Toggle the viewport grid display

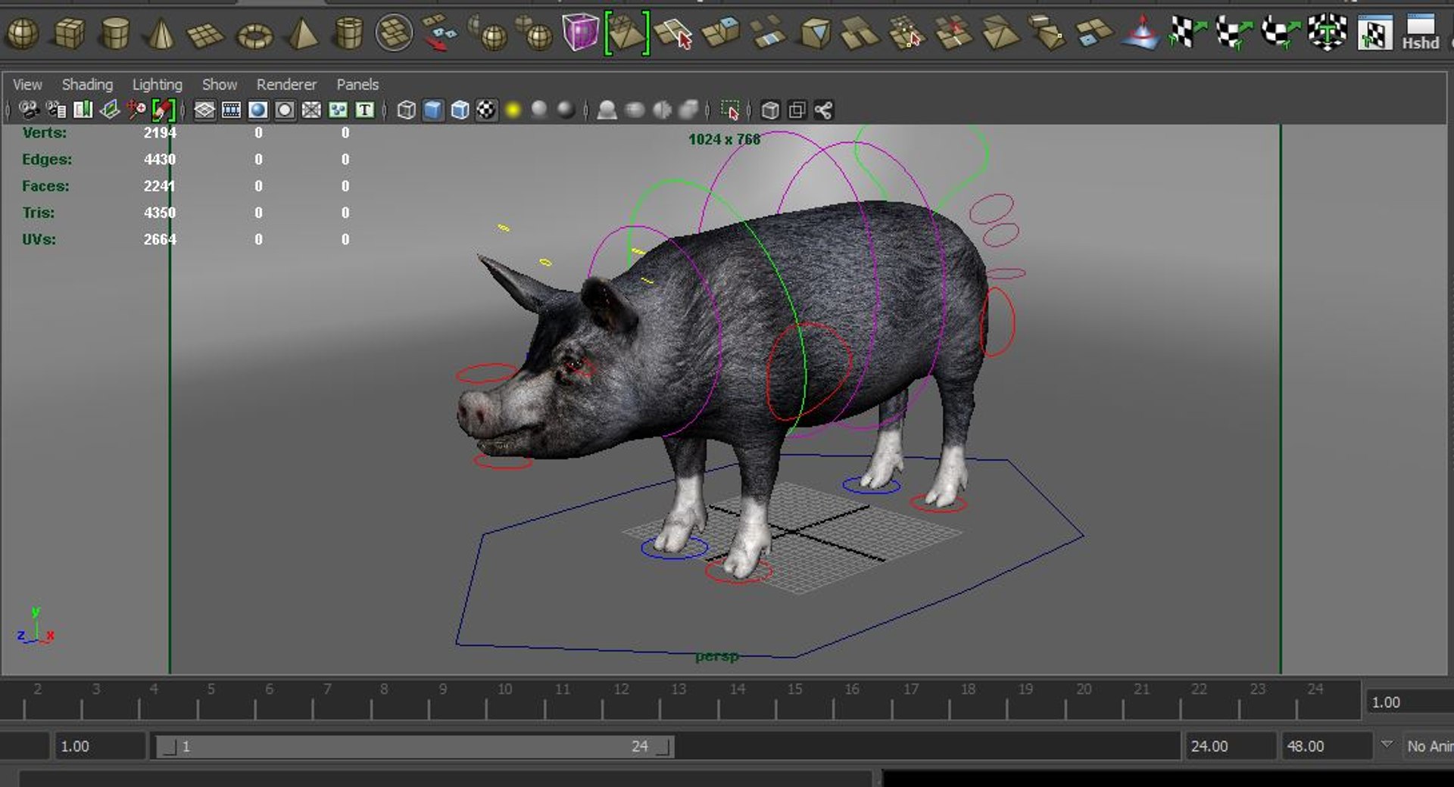[204, 110]
